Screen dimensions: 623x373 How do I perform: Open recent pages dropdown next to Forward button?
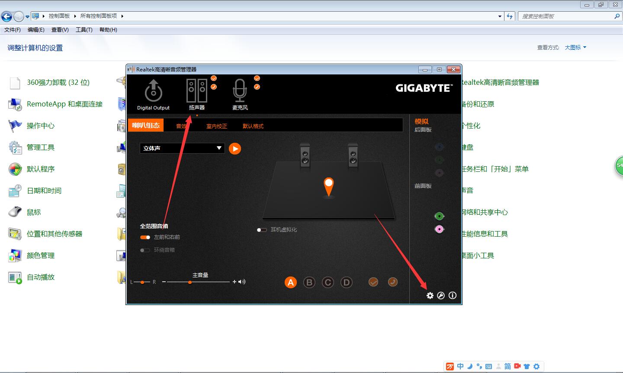tap(27, 17)
